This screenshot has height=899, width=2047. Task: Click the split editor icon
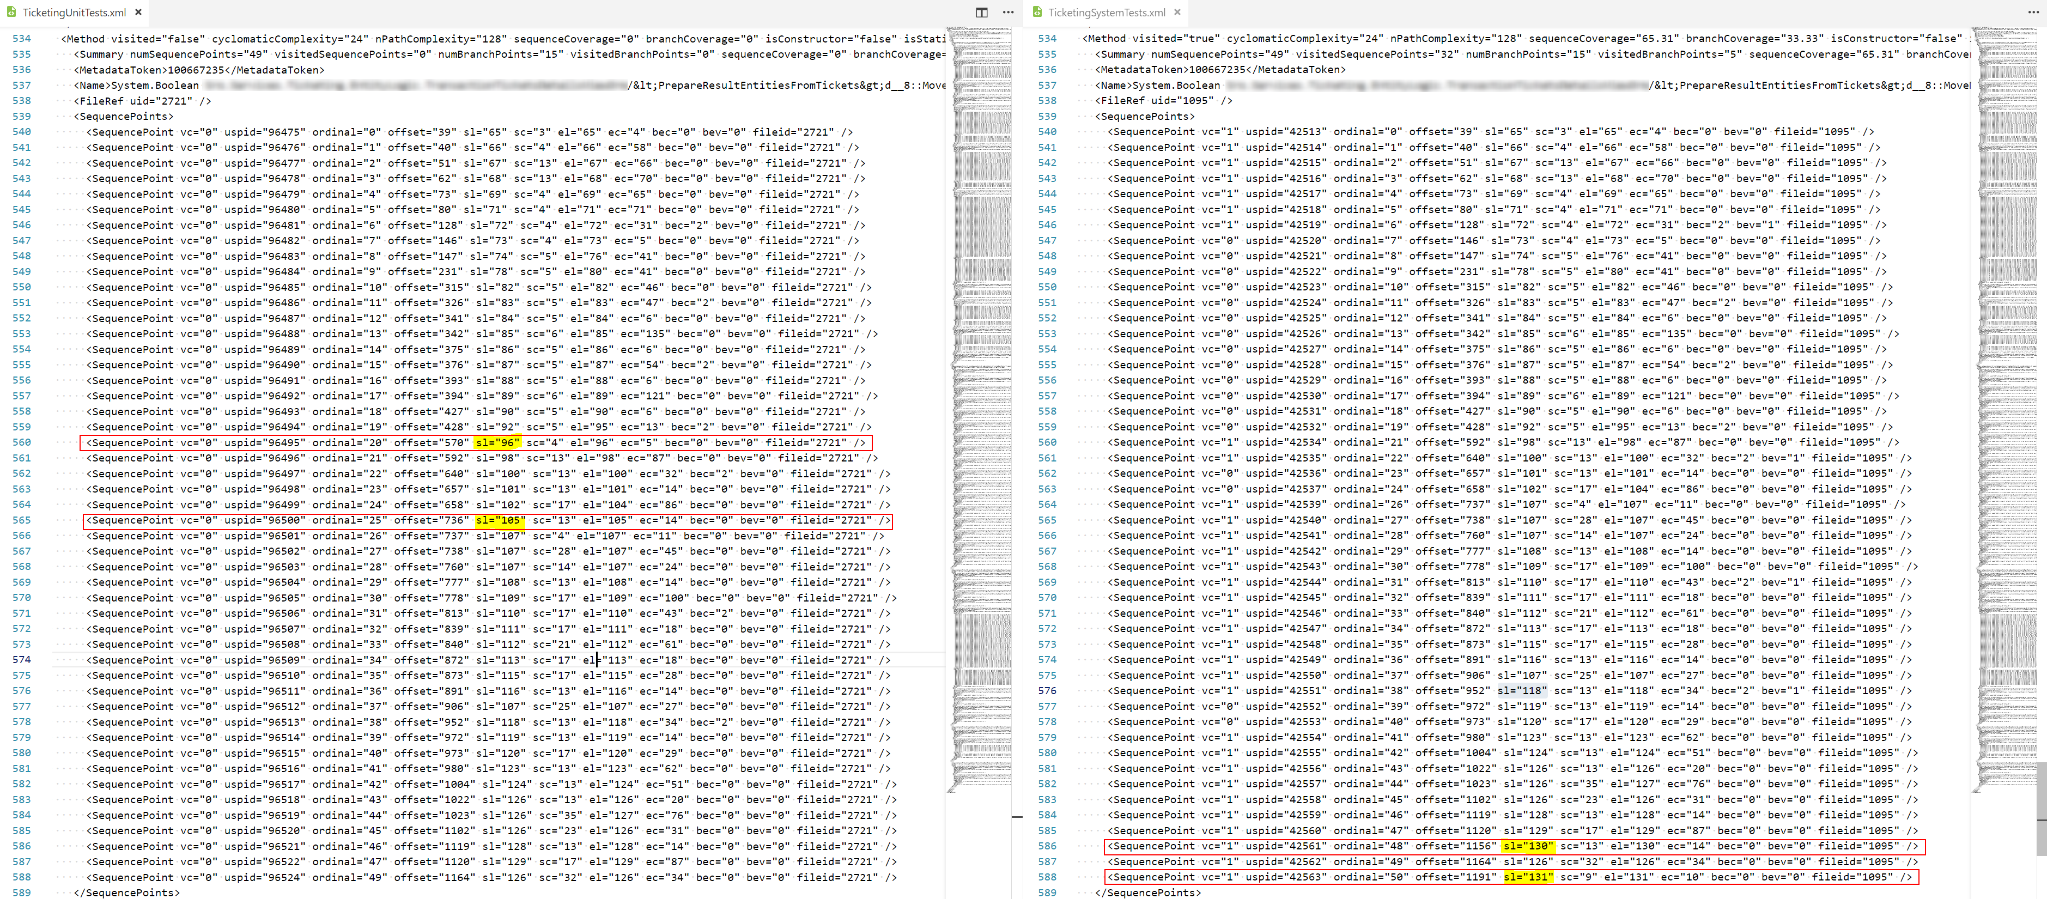pyautogui.click(x=981, y=12)
